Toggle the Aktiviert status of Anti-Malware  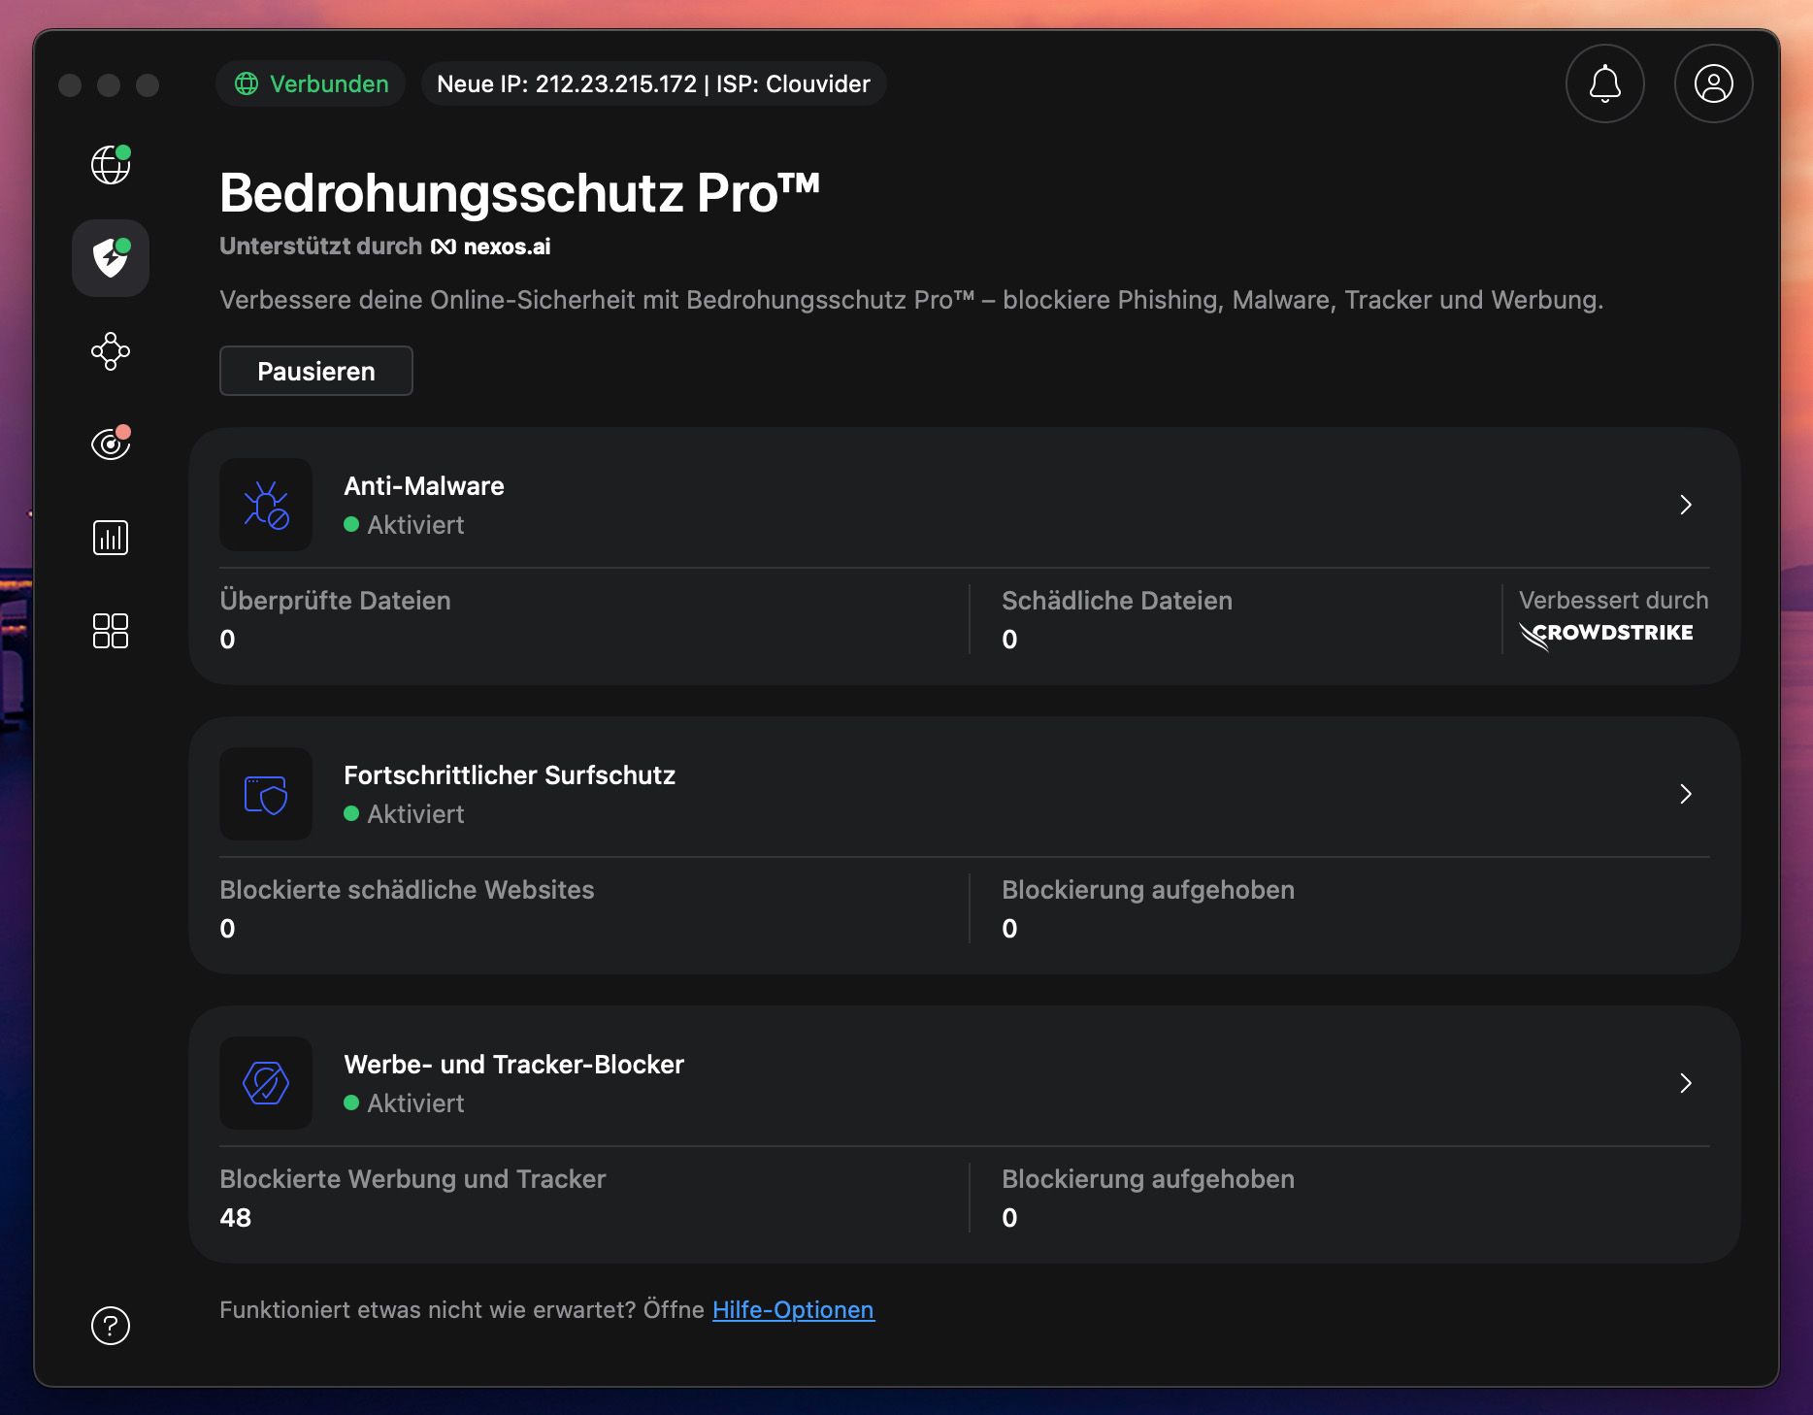[x=405, y=524]
